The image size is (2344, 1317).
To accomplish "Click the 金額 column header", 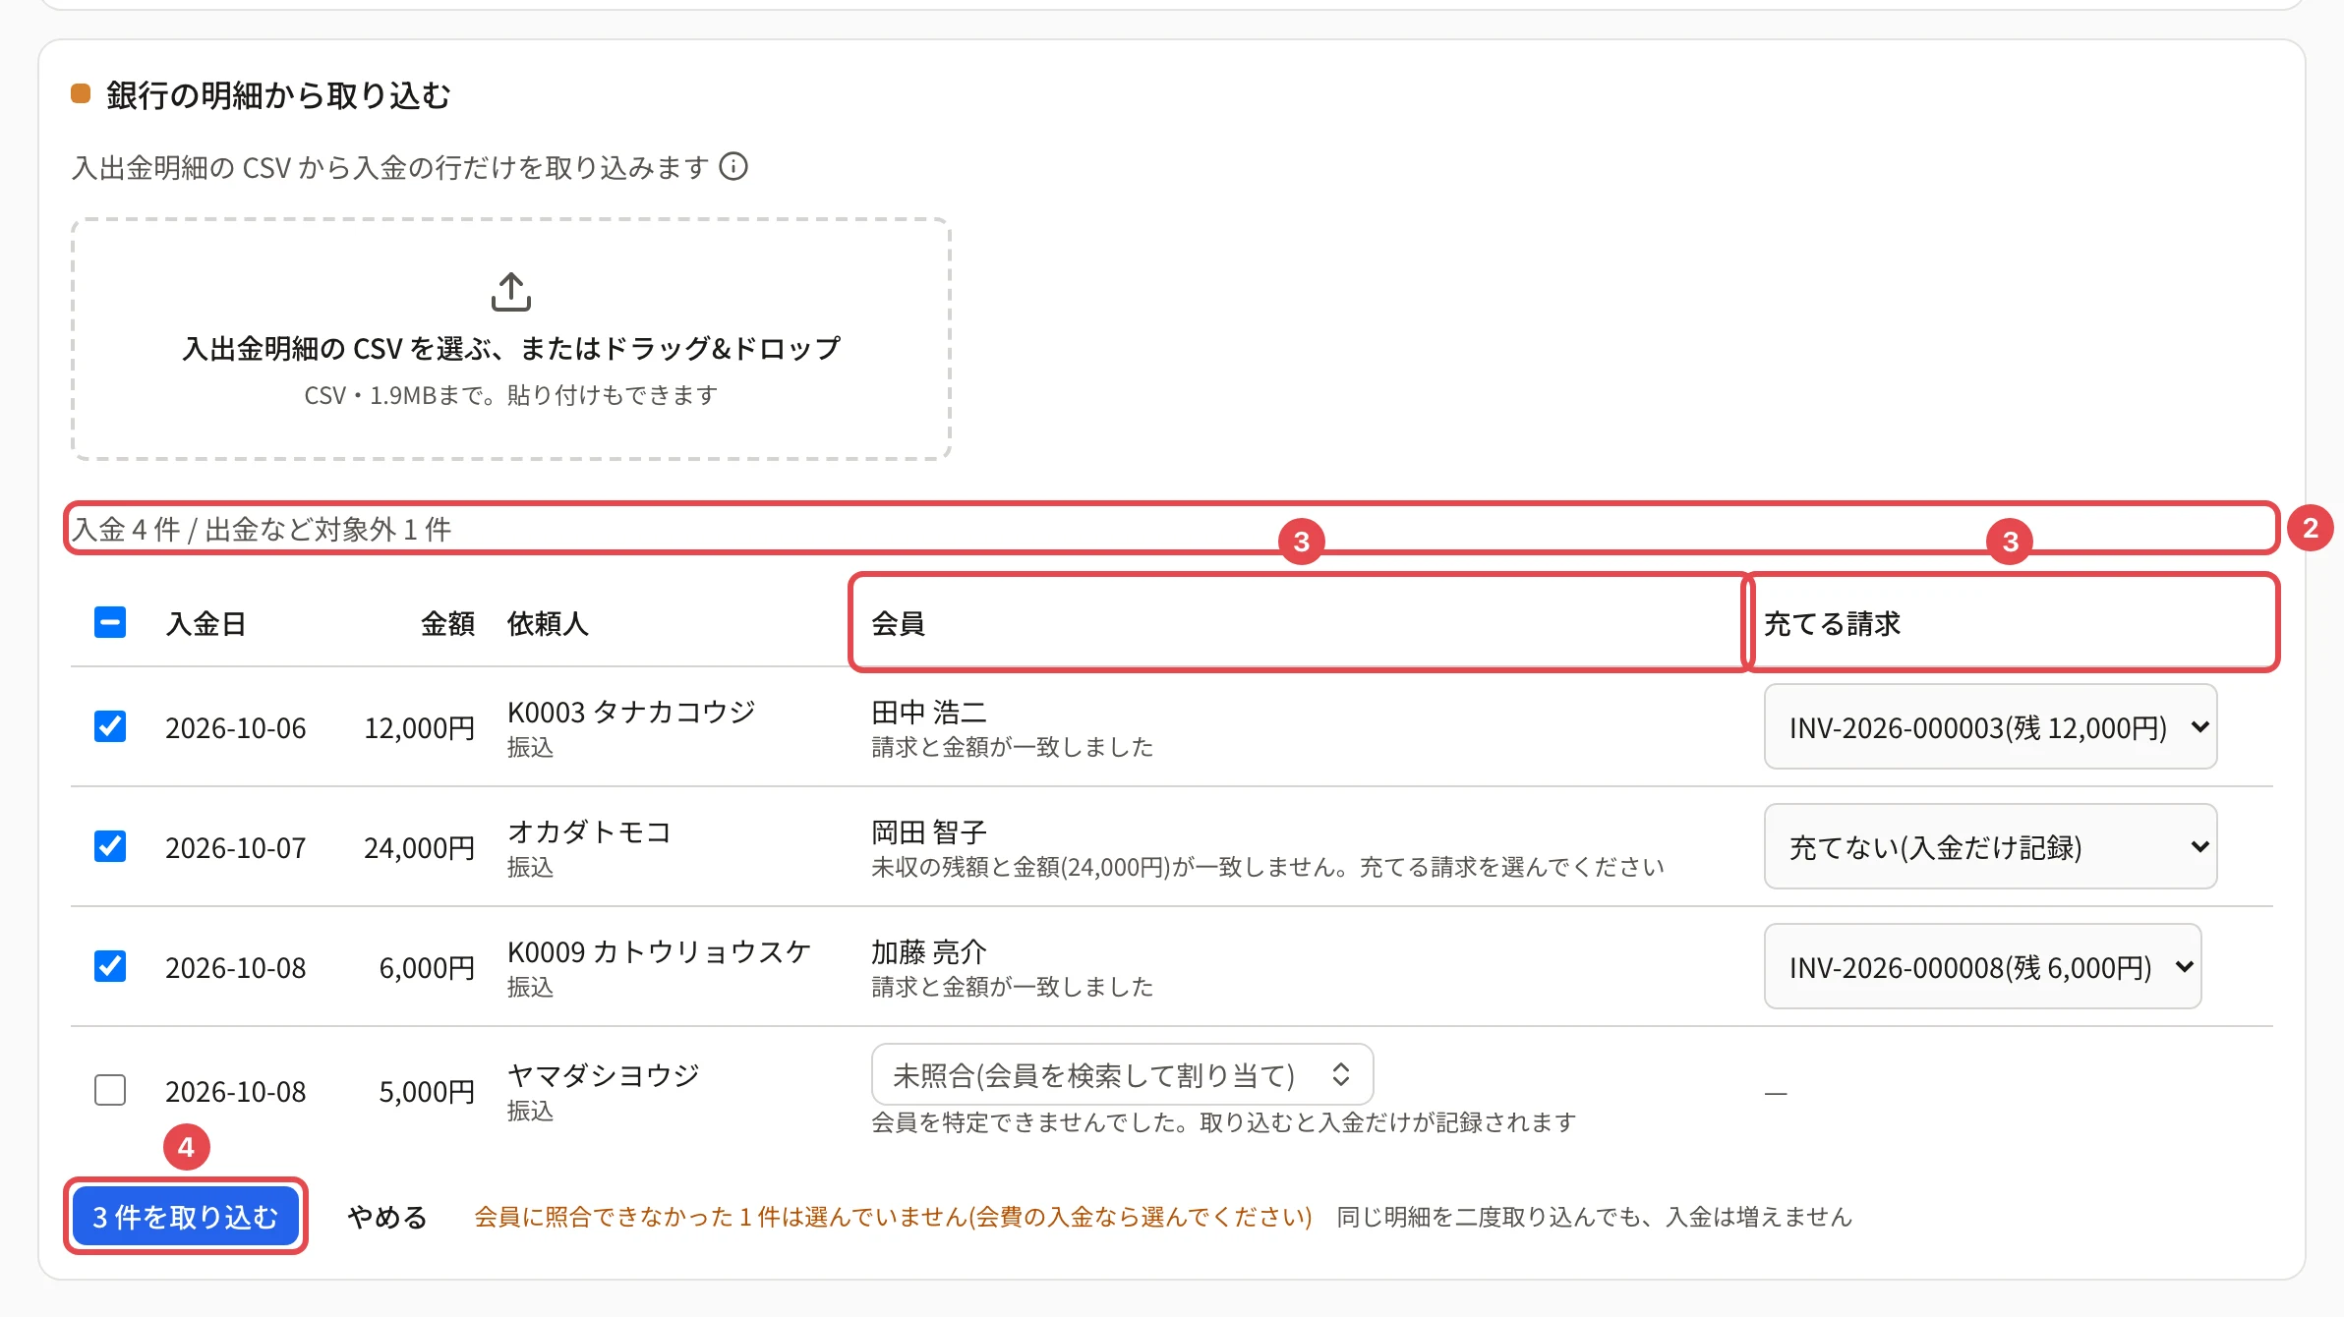I will pos(447,623).
